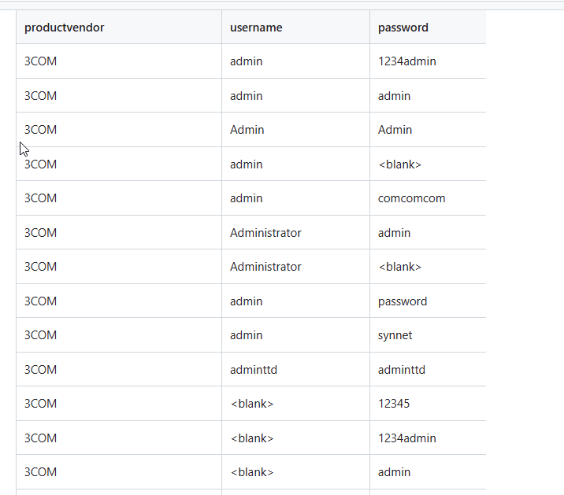The height and width of the screenshot is (495, 564).
Task: Click the productvendor column header
Action: pyautogui.click(x=64, y=28)
